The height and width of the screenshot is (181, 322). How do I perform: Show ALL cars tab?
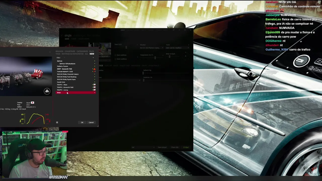pyautogui.click(x=87, y=54)
